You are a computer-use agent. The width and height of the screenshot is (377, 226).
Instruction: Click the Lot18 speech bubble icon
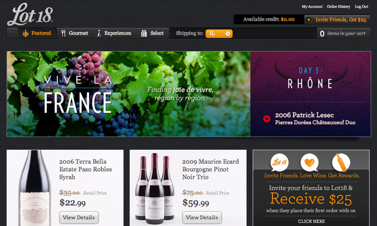pos(279,162)
